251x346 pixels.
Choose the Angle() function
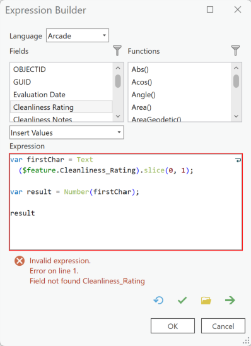pos(180,95)
